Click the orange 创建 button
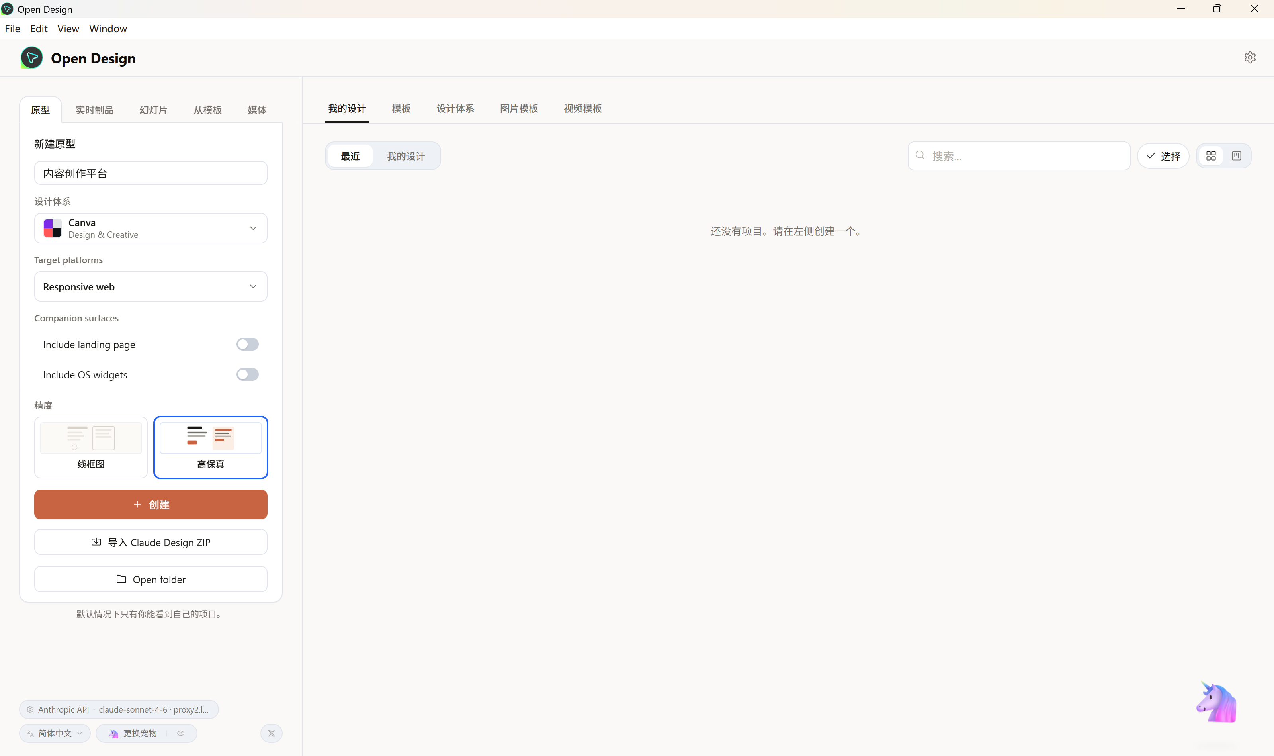The image size is (1274, 756). [151, 504]
